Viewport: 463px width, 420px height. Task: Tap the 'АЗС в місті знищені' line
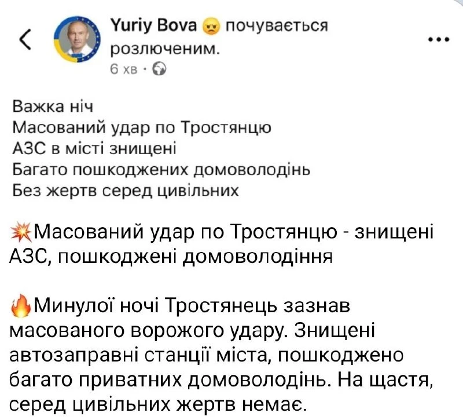point(94,148)
